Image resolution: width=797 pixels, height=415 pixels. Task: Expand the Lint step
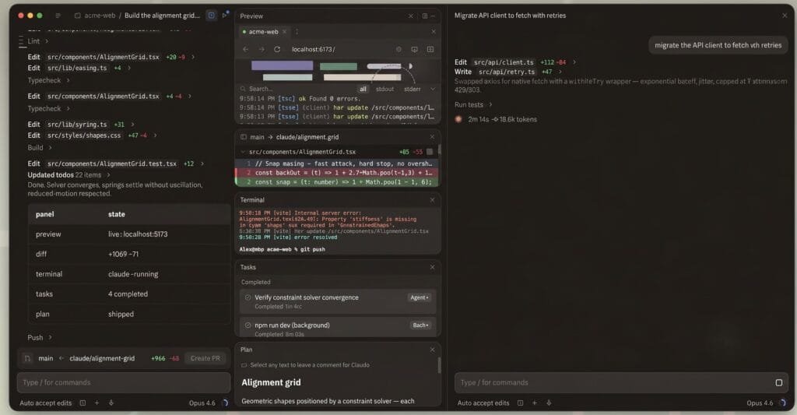37,41
